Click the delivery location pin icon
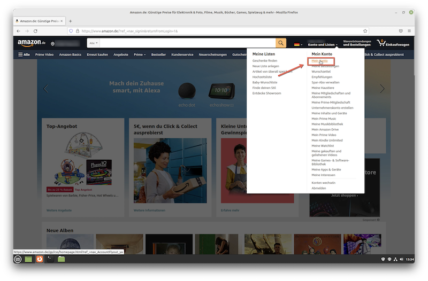Screen dimensions: 428x281 (52, 44)
